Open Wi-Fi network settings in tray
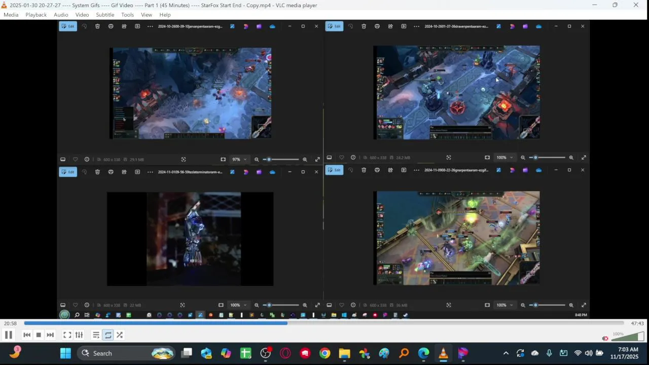649x365 pixels. point(578,353)
